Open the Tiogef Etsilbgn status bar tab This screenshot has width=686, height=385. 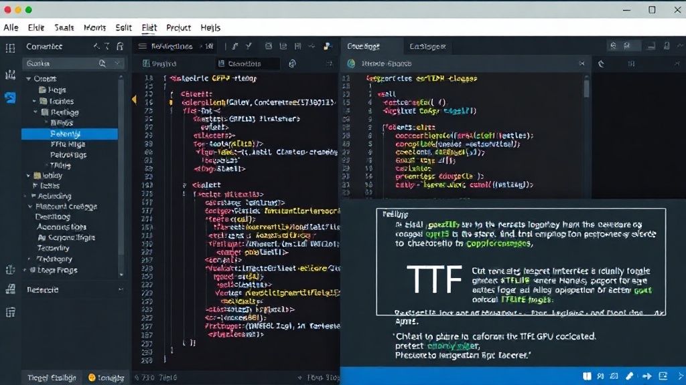[x=52, y=378]
